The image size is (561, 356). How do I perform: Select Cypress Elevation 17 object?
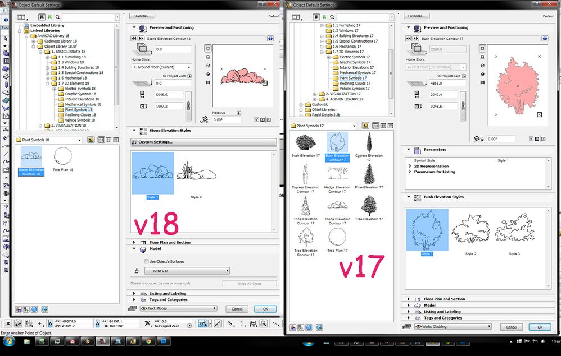pos(369,147)
